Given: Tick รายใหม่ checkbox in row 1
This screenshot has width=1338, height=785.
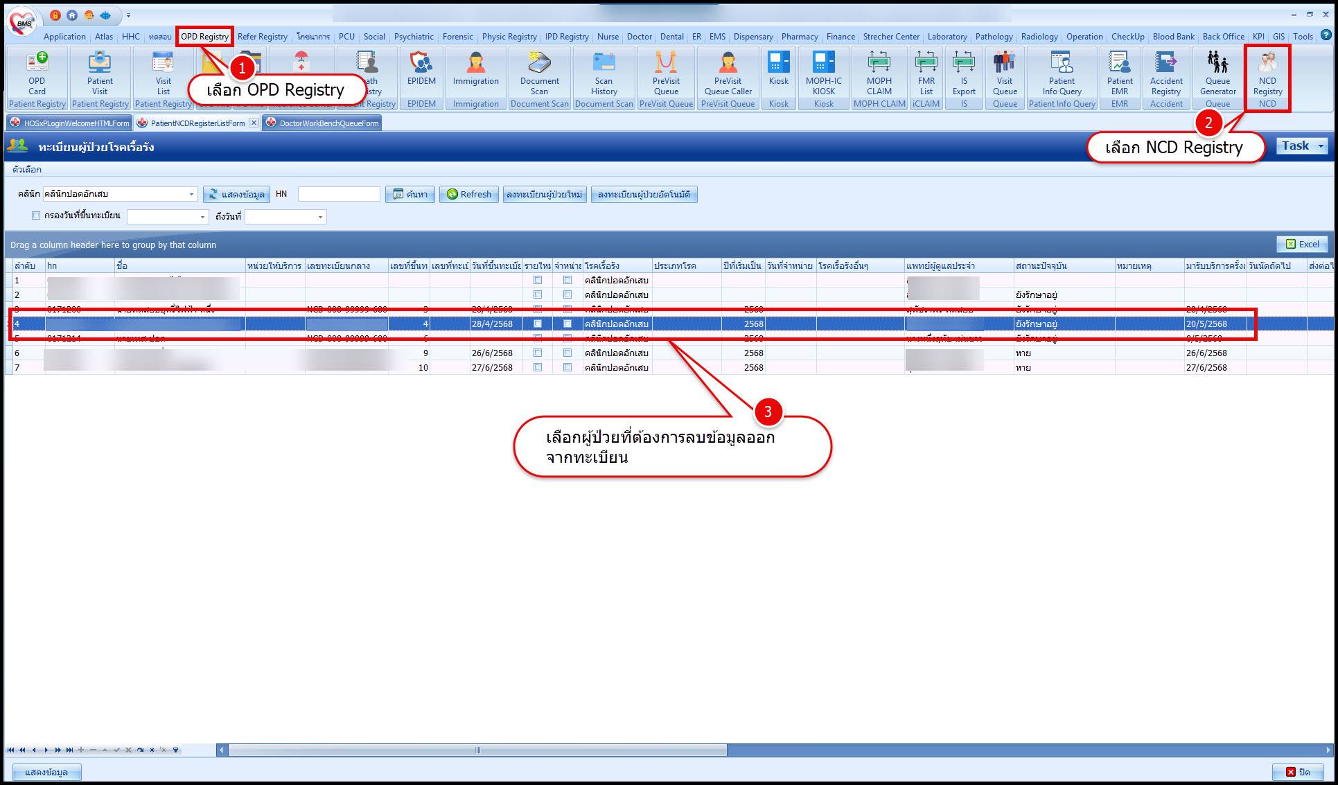Looking at the screenshot, I should pos(538,281).
